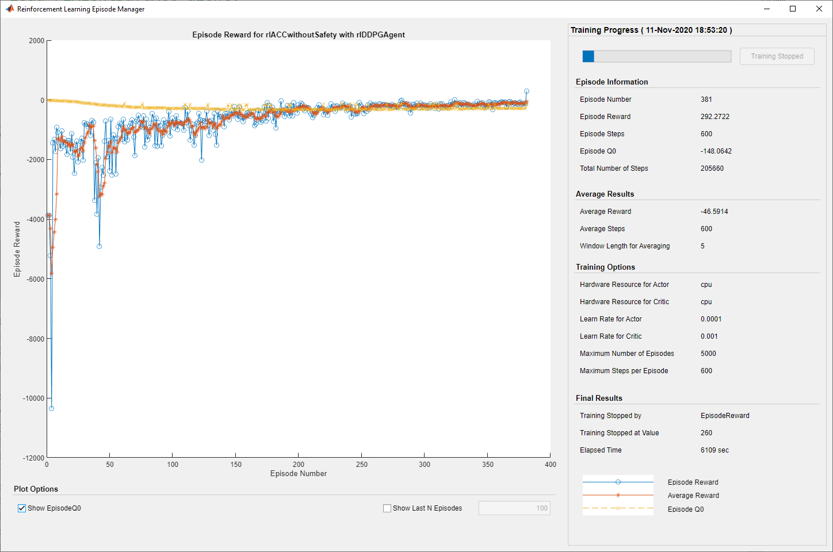The height and width of the screenshot is (552, 833).
Task: Click the blue circle Episode Reward legend marker
Action: click(618, 482)
